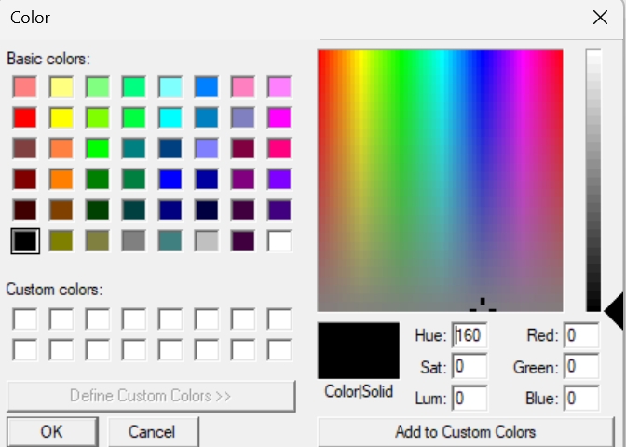Click the OK button
The width and height of the screenshot is (626, 447).
pyautogui.click(x=51, y=432)
